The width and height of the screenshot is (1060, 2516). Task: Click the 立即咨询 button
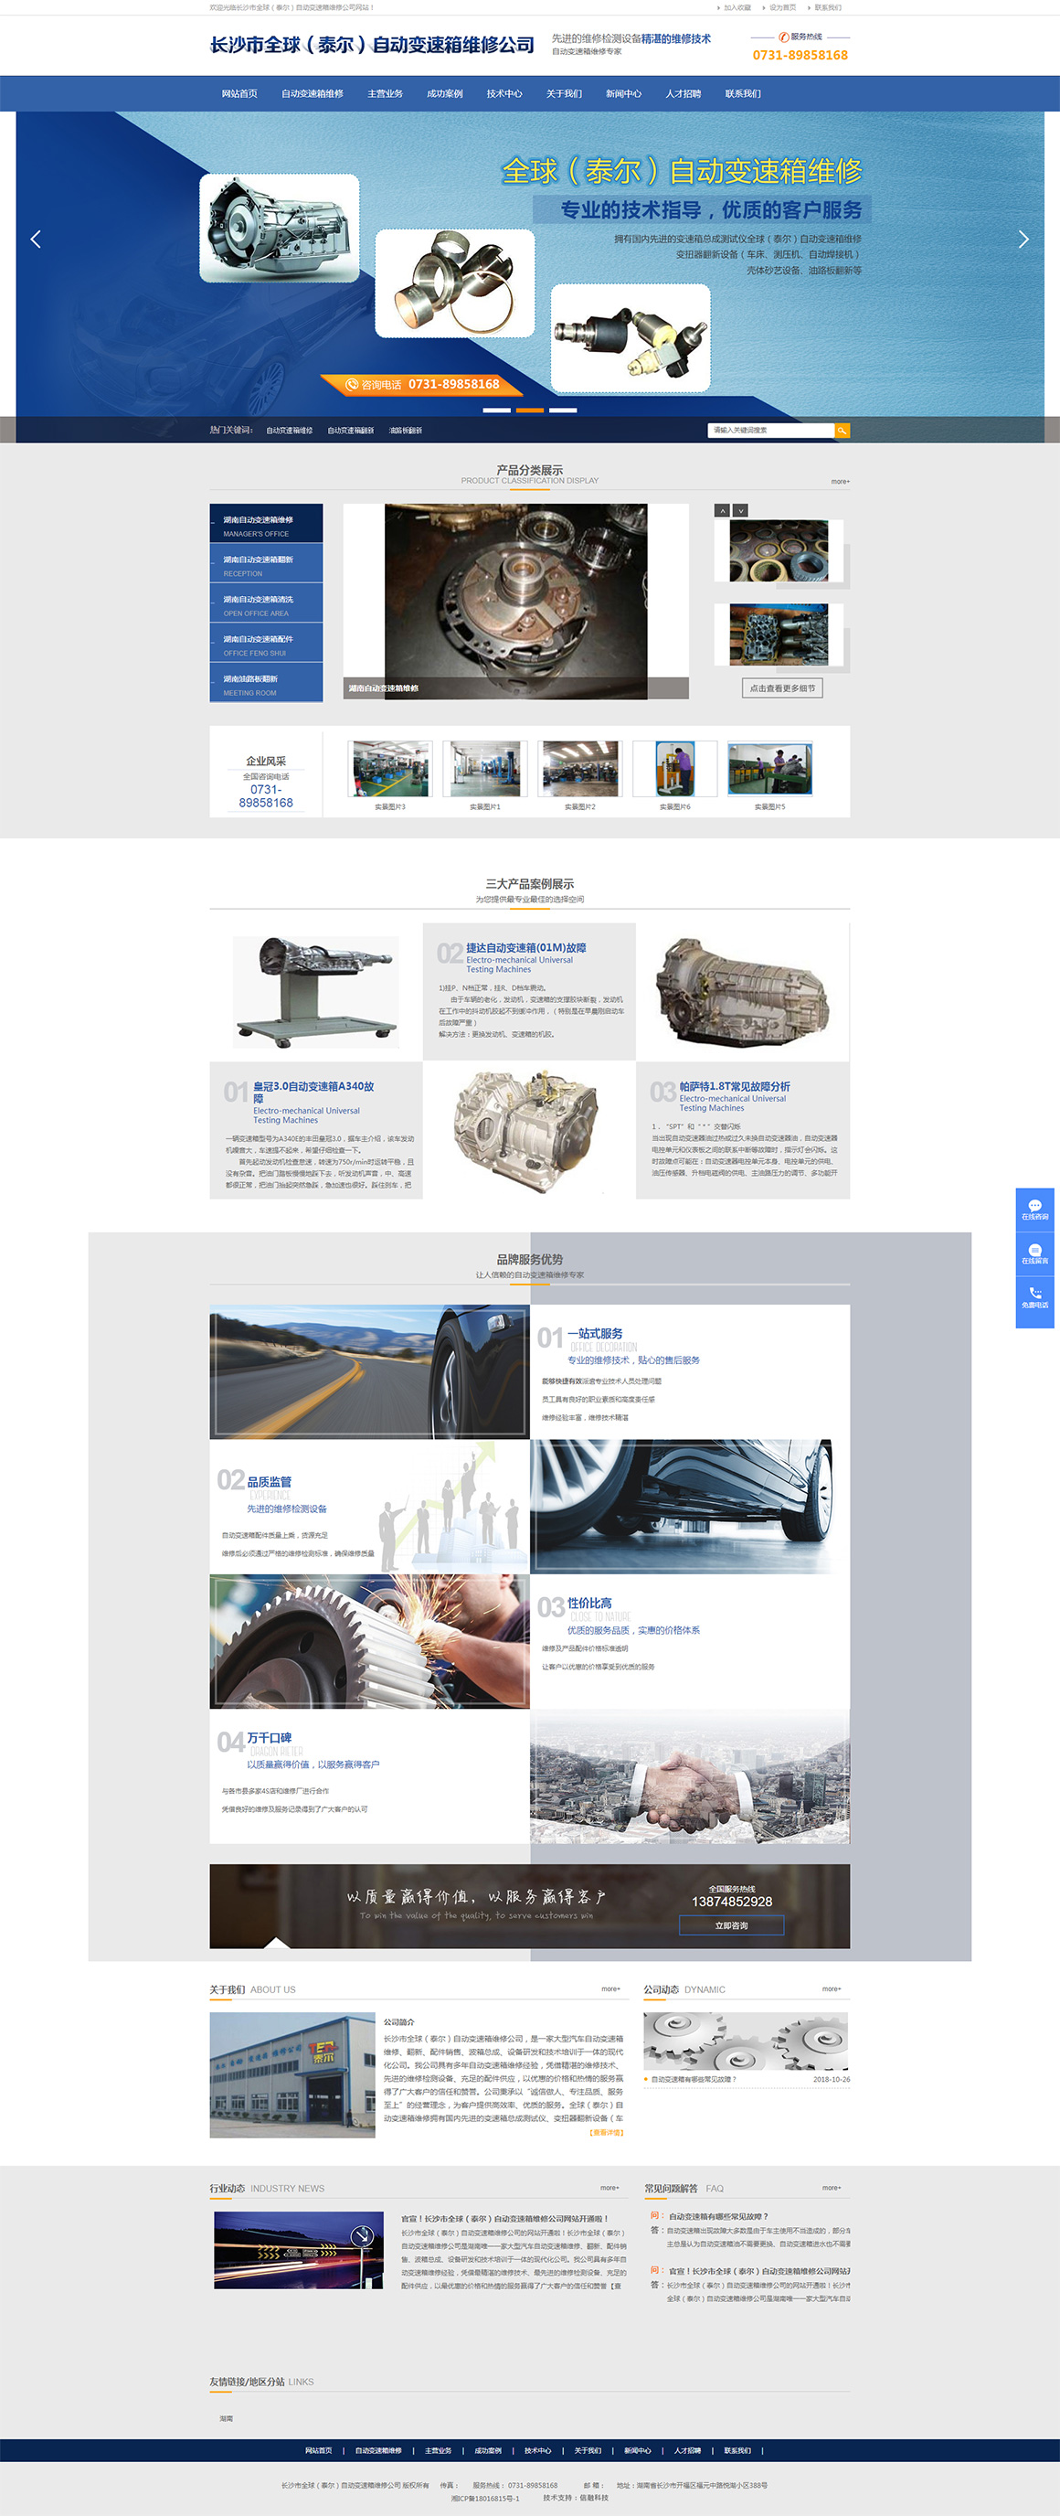tap(731, 1925)
